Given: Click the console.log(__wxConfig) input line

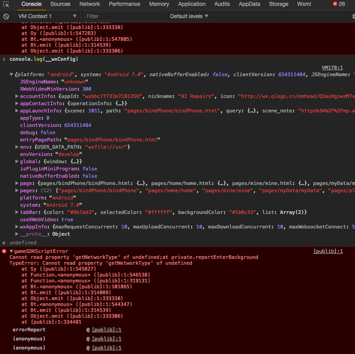Looking at the screenshot, I should (x=43, y=59).
